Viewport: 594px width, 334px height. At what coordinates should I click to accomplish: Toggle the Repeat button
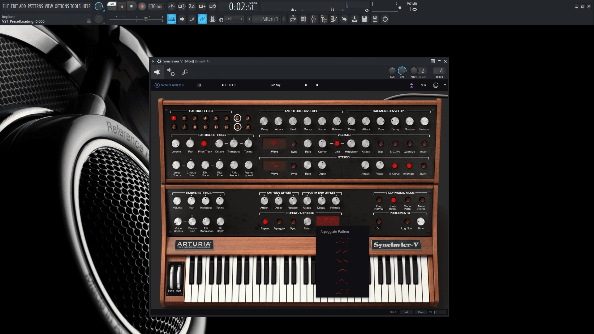265,222
